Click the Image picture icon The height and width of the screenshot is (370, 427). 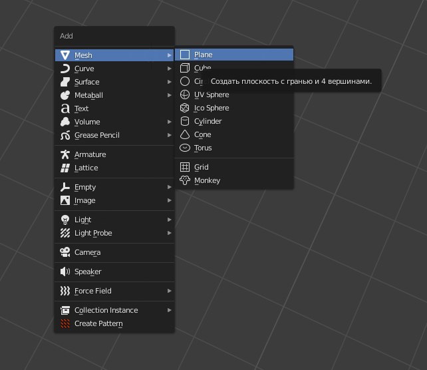pos(65,200)
